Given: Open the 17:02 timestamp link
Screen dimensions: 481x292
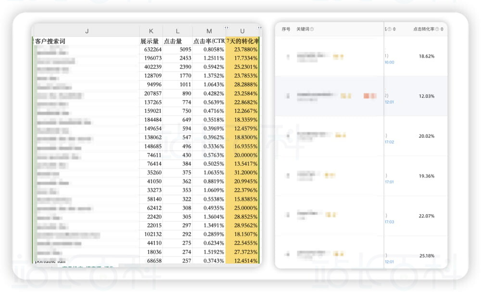Looking at the screenshot, I should point(389,142).
